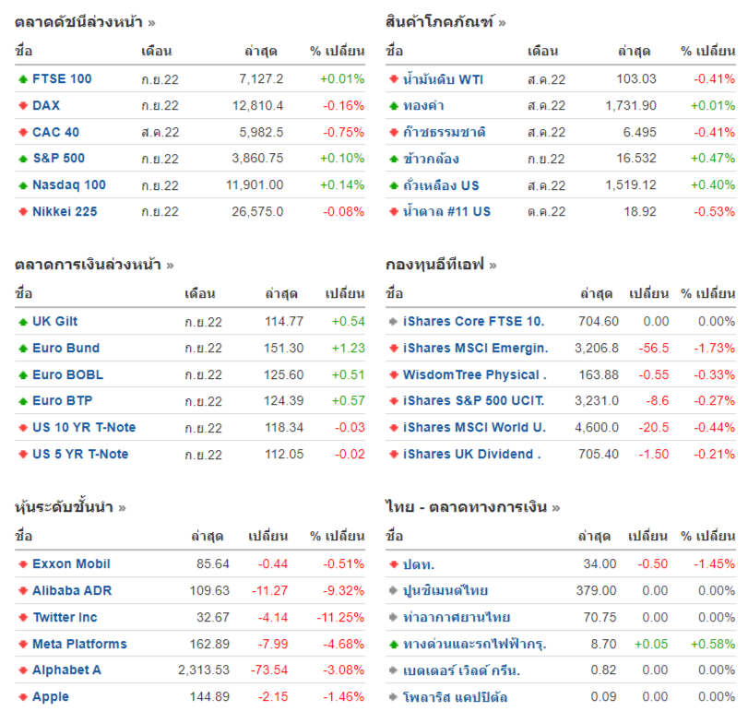Select Euro Bund +1.23 change value
This screenshot has height=711, width=748.
(x=349, y=348)
